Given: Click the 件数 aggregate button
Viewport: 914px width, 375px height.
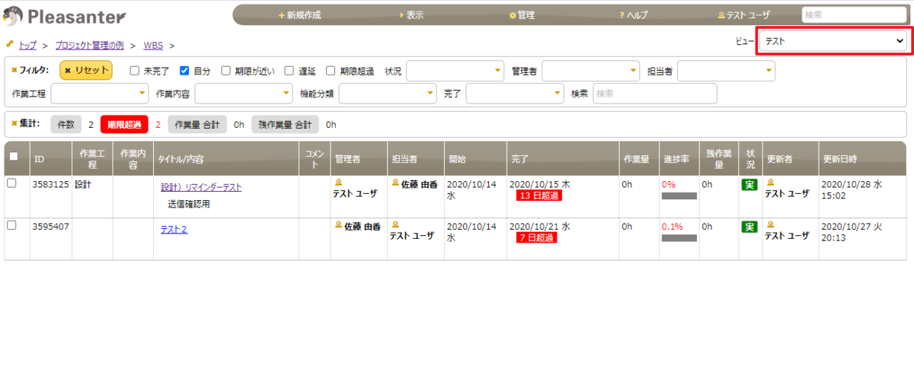Looking at the screenshot, I should (66, 124).
